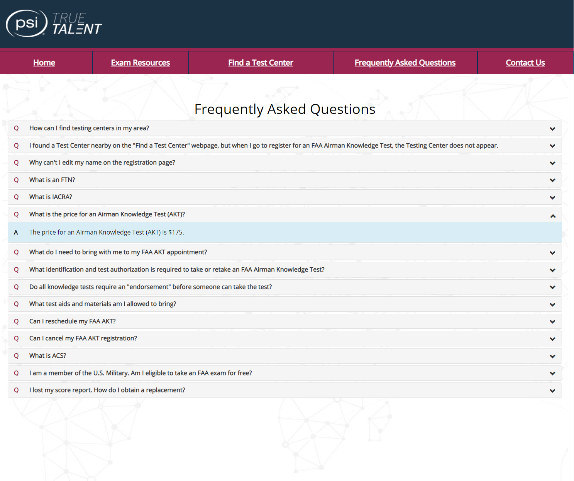Click the chevron for 'Can I reschedule my FAA AKT?'

pyautogui.click(x=552, y=321)
